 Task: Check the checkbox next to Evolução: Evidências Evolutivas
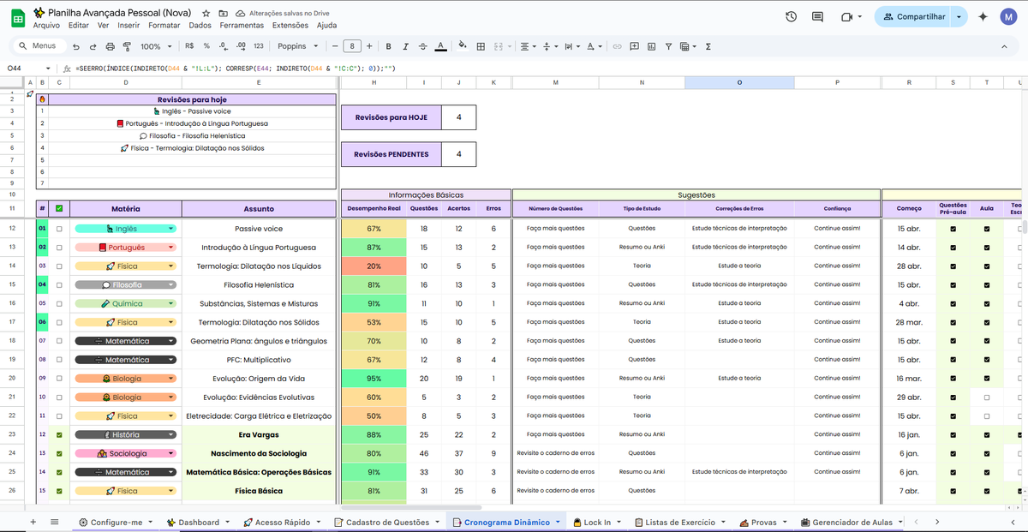point(59,397)
